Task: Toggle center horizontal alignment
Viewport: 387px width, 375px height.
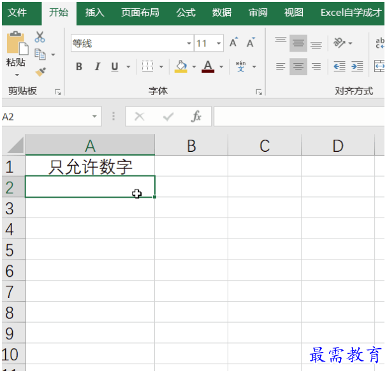Action: 298,66
